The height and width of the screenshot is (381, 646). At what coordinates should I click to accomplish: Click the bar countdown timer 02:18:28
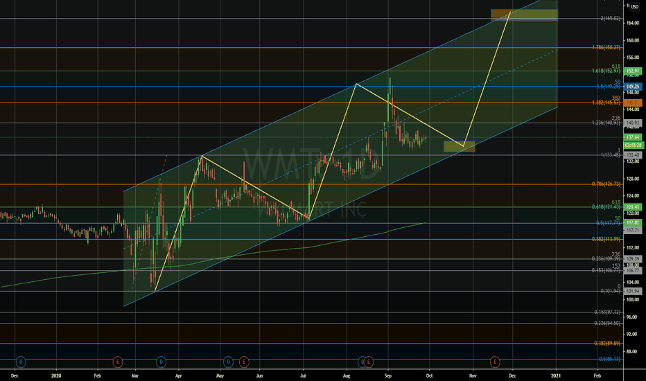634,145
